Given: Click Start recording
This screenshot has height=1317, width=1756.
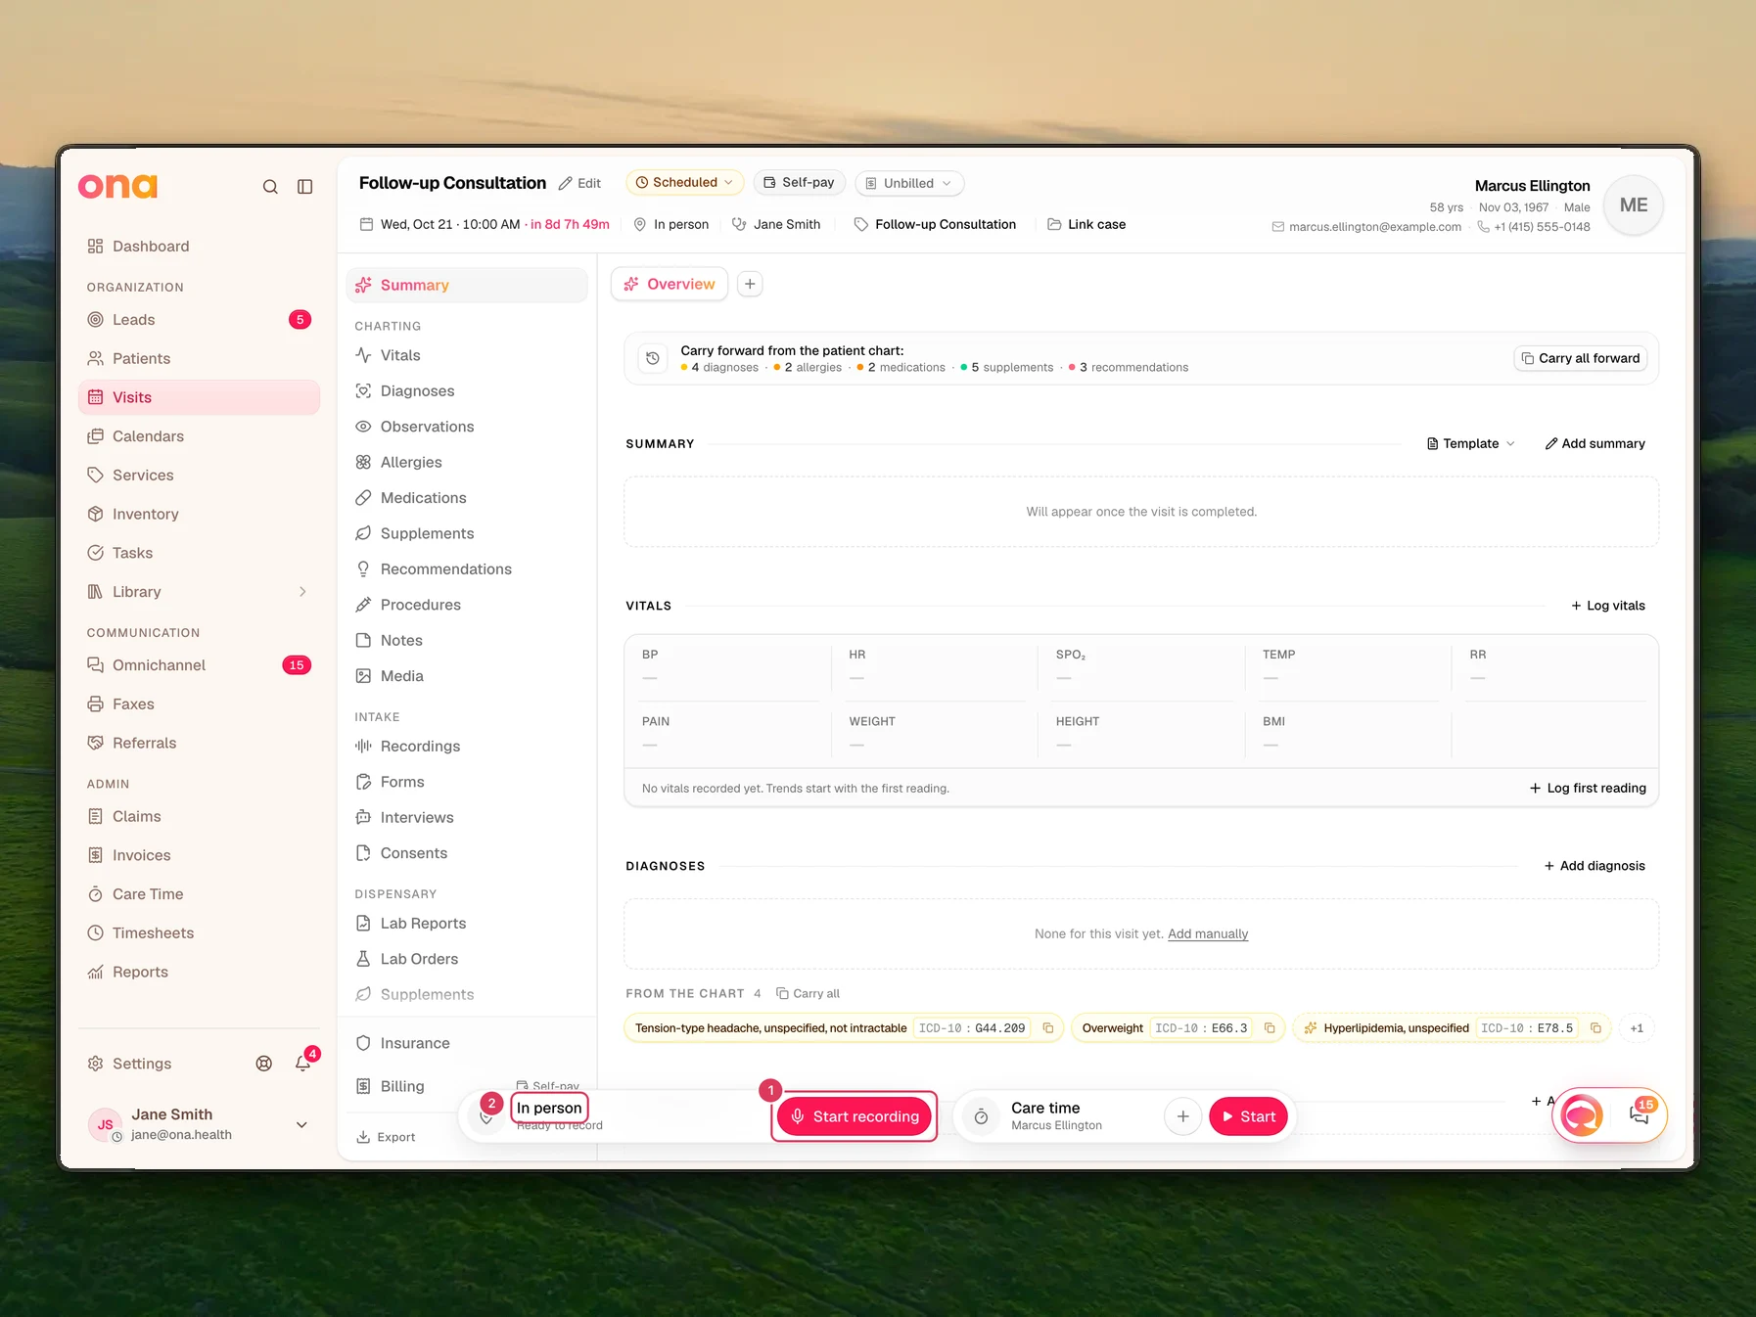Looking at the screenshot, I should click(855, 1116).
